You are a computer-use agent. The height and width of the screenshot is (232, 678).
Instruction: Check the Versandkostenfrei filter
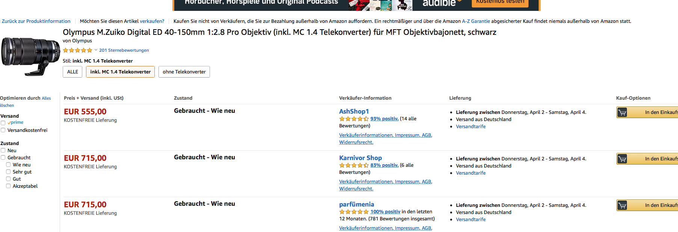tap(3, 130)
